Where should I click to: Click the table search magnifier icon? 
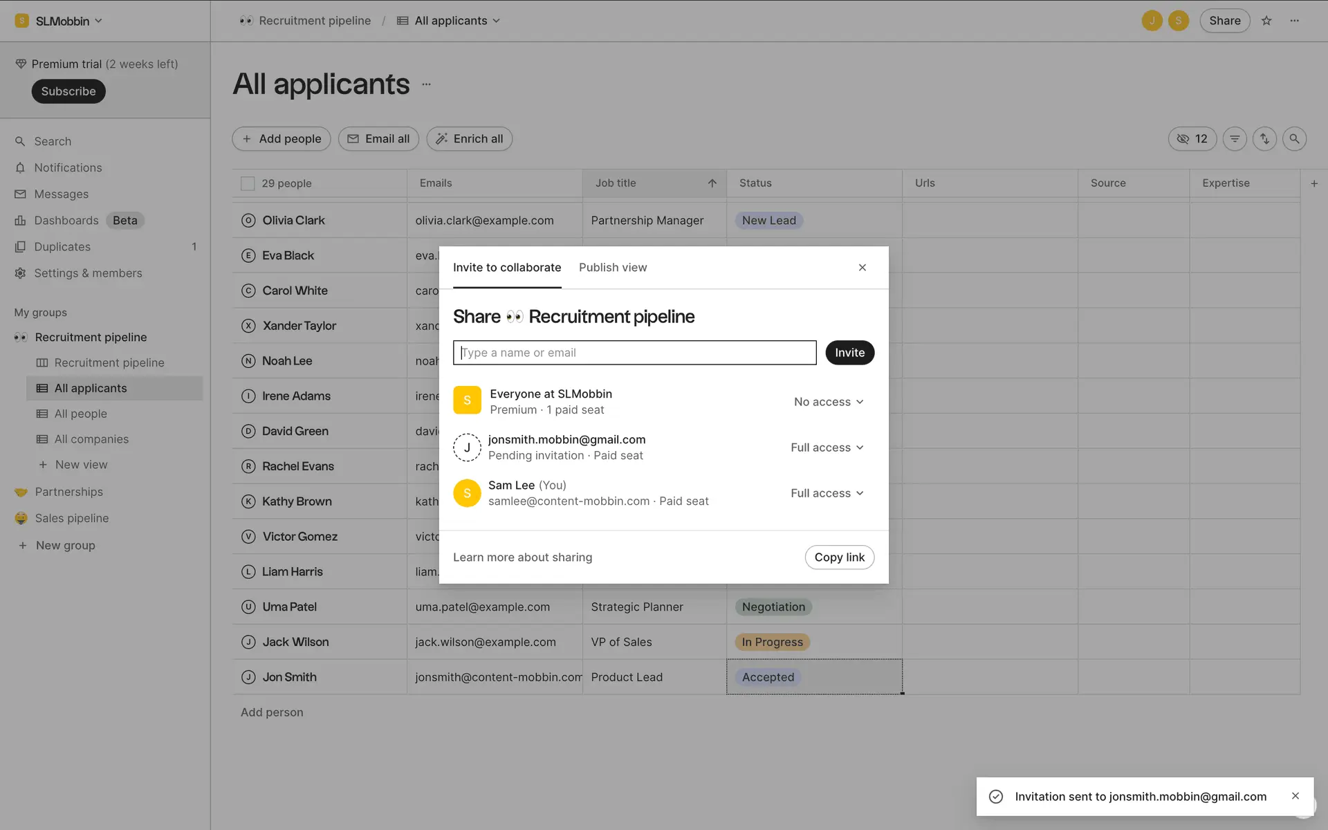(1294, 139)
